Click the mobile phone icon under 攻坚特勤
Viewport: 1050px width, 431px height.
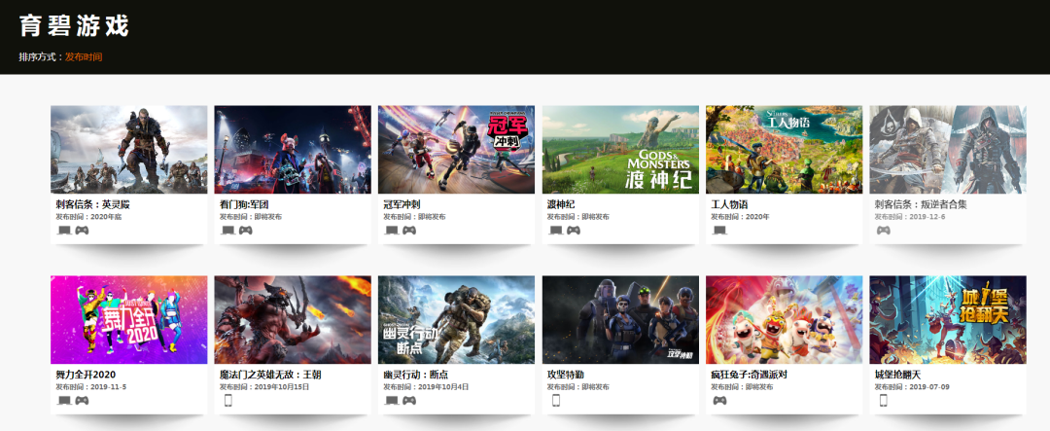(x=555, y=401)
